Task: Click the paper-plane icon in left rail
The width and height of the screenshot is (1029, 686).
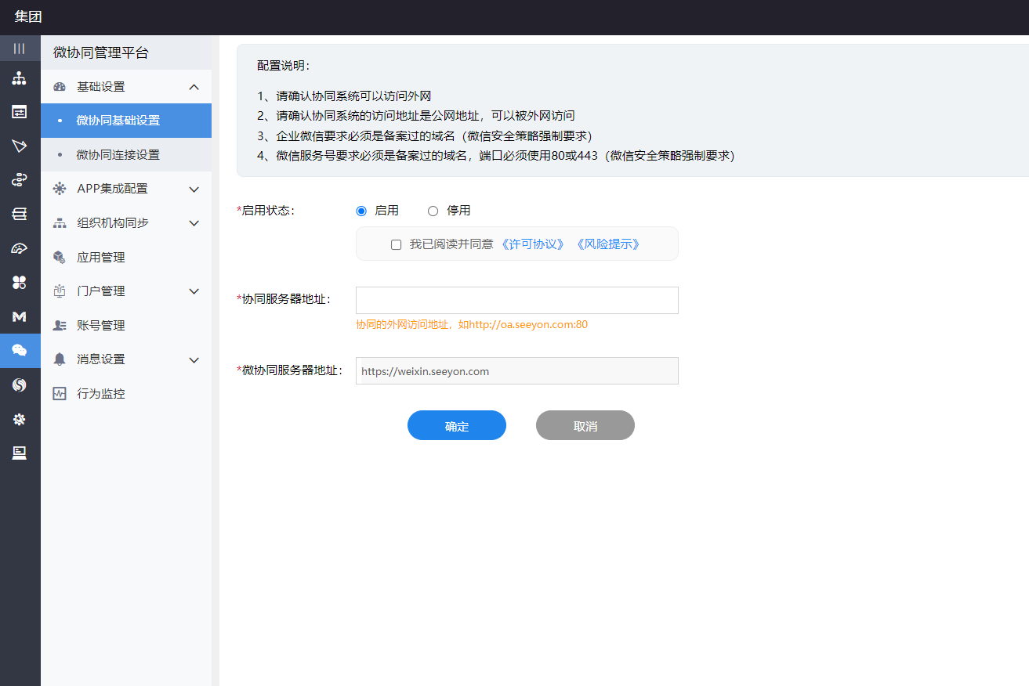Action: (20, 146)
